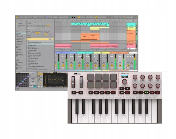Click the plus button below the MPK encoder

pos(127,89)
